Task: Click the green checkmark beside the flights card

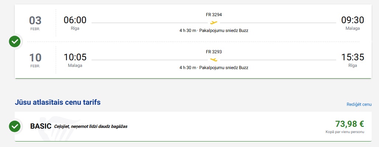Action: tap(15, 42)
